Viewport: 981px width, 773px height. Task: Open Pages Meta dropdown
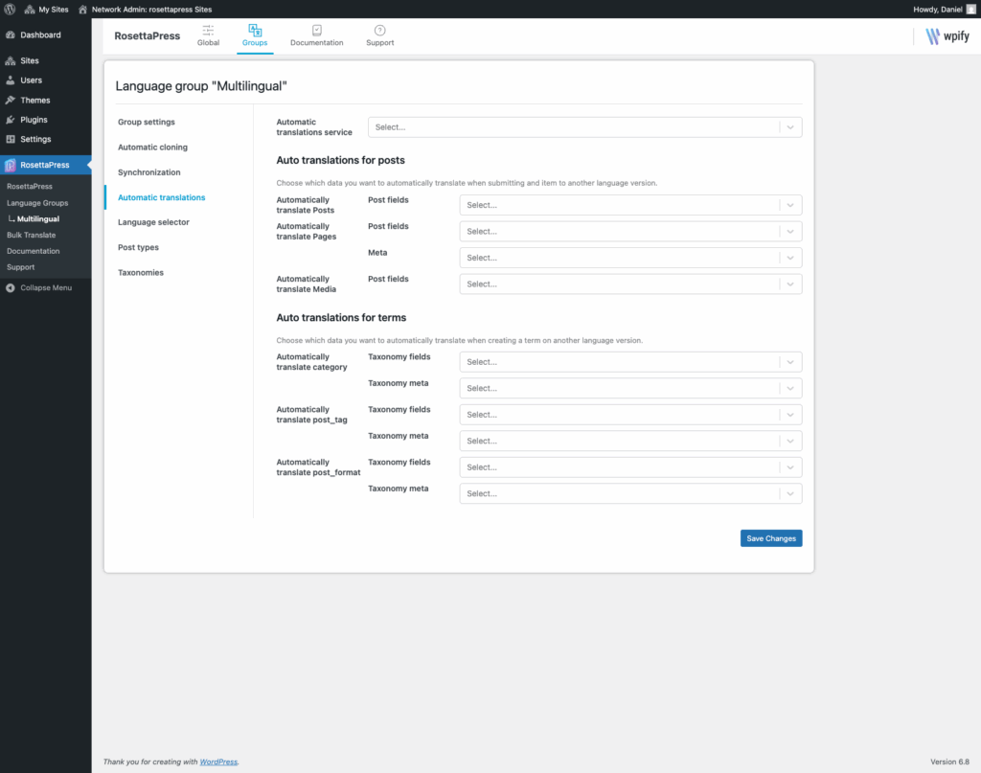[x=630, y=258]
